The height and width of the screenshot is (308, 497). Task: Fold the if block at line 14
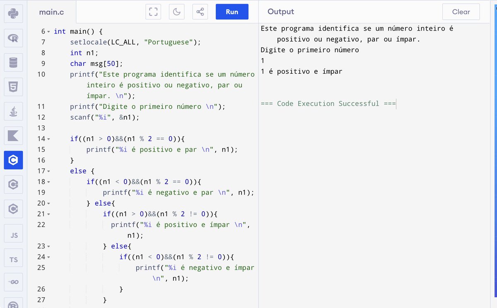pos(49,139)
